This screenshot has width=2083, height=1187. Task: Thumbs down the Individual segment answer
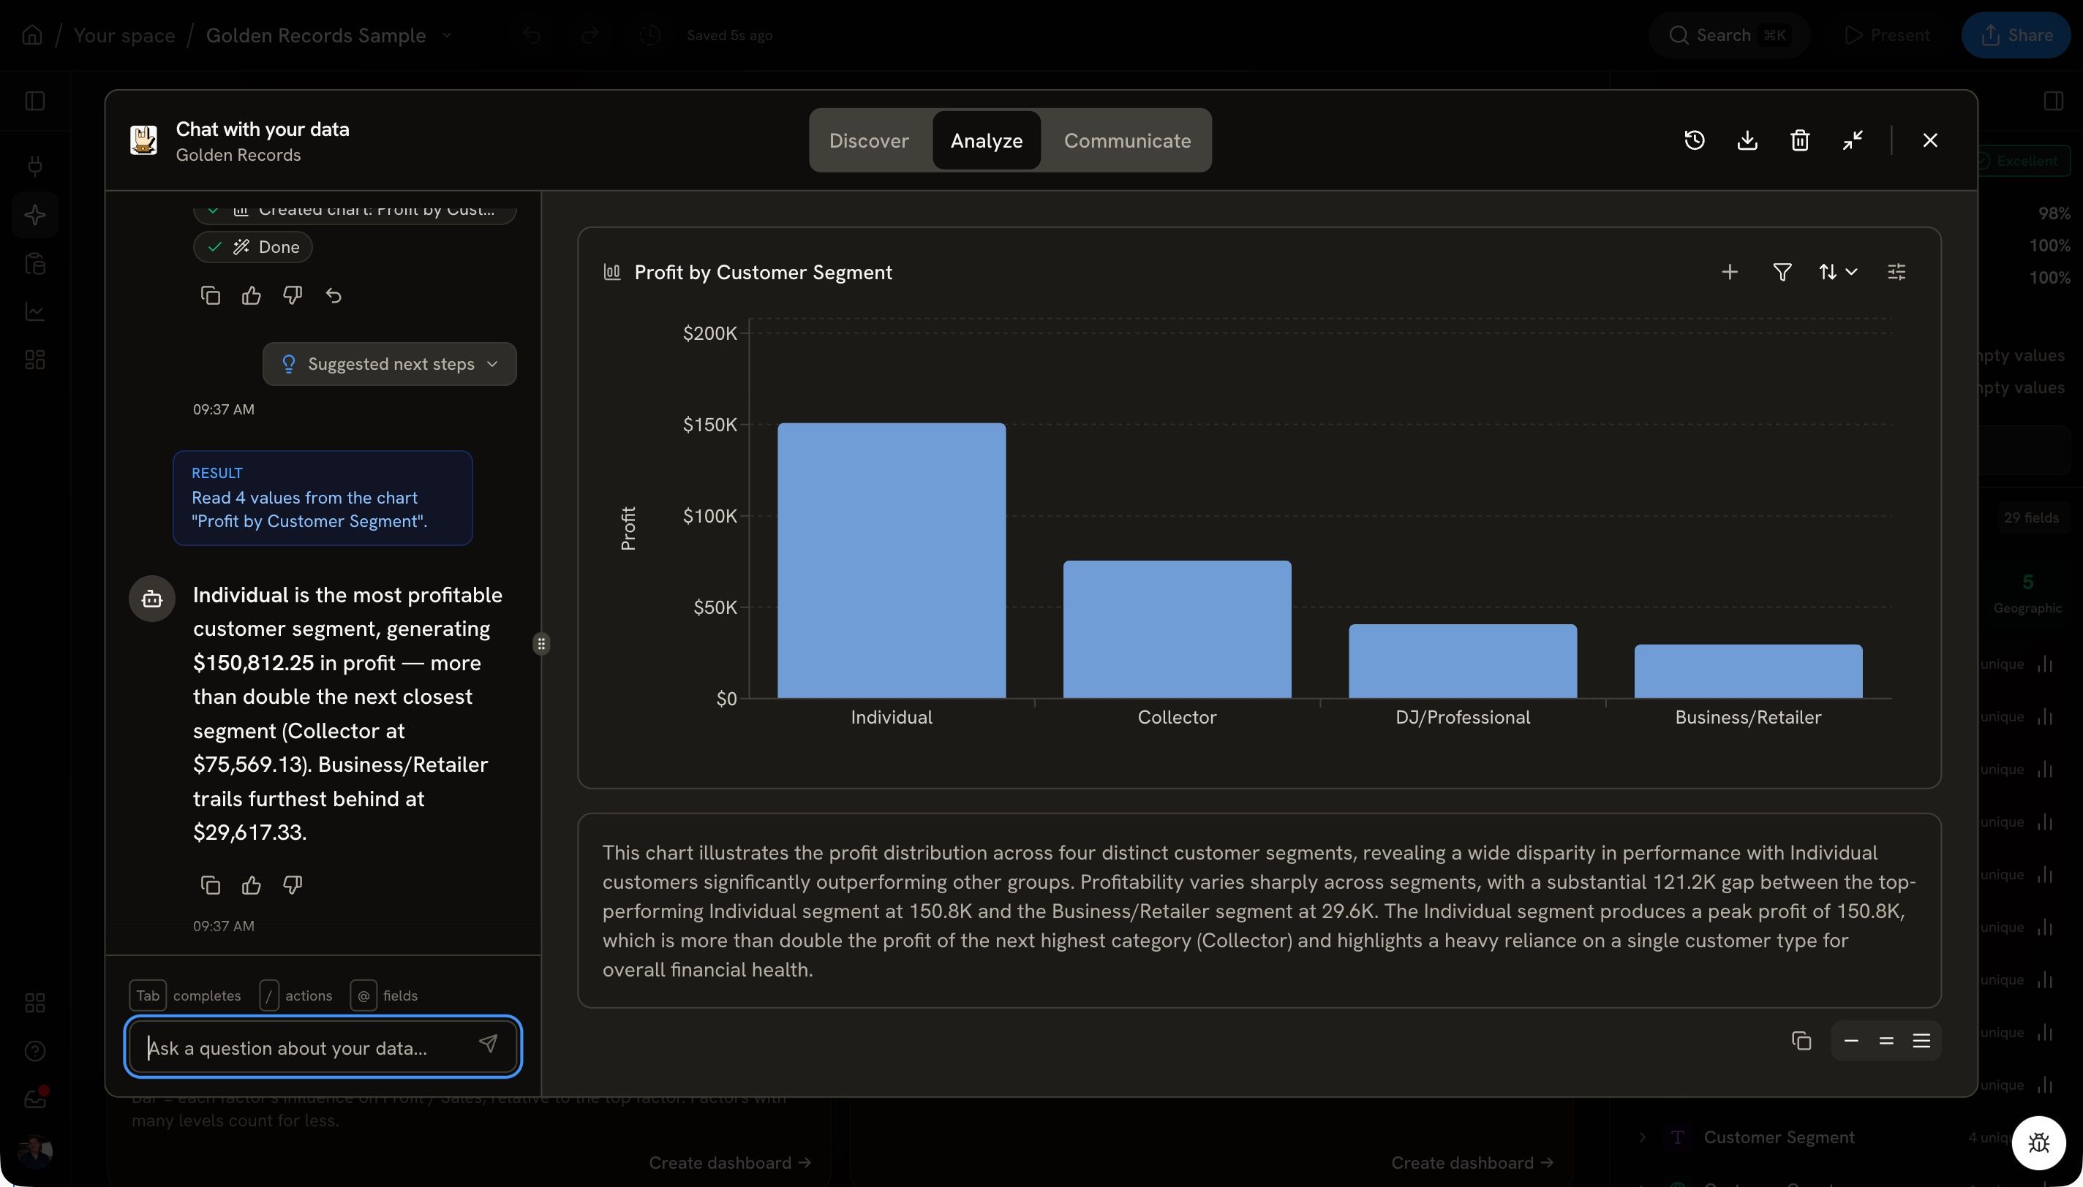(292, 884)
